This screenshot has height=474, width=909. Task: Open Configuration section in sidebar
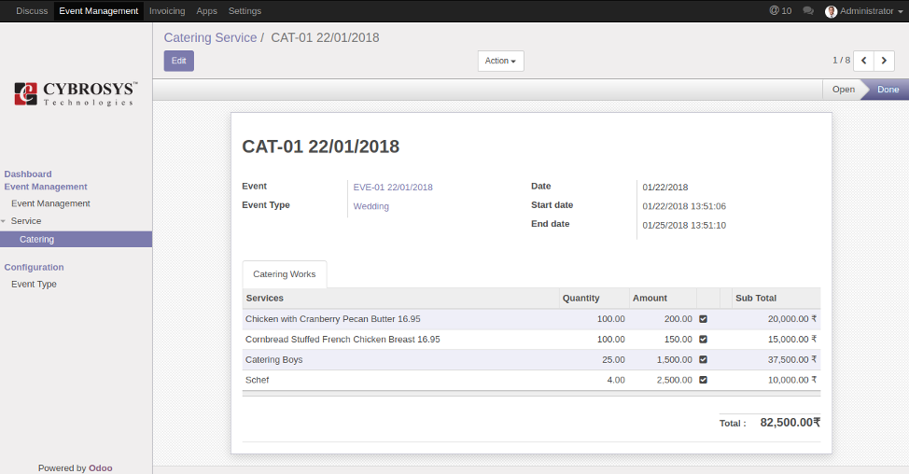pos(35,267)
